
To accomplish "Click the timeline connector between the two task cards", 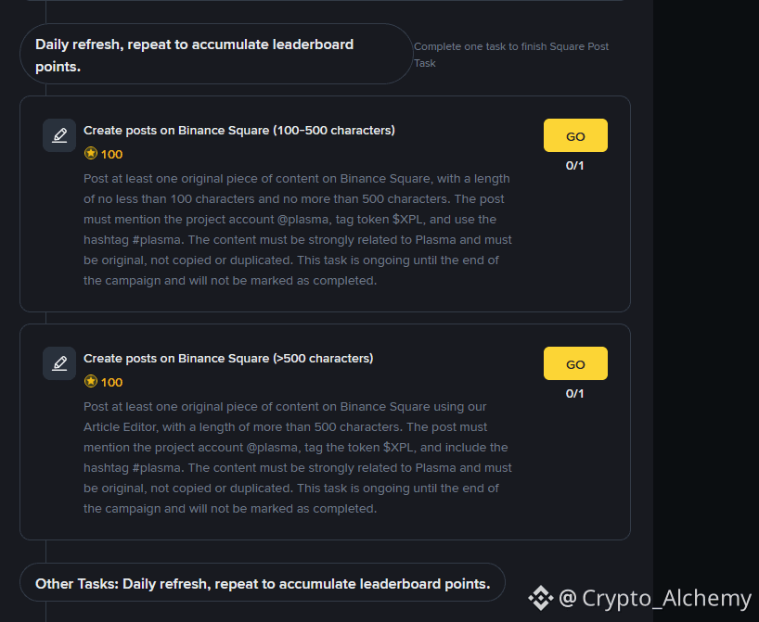I will (x=45, y=318).
